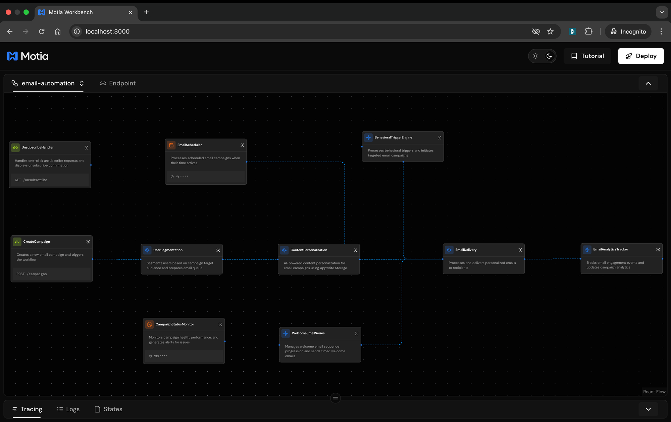
Task: Click the focus icon on EmailDelivery node
Action: (520, 250)
